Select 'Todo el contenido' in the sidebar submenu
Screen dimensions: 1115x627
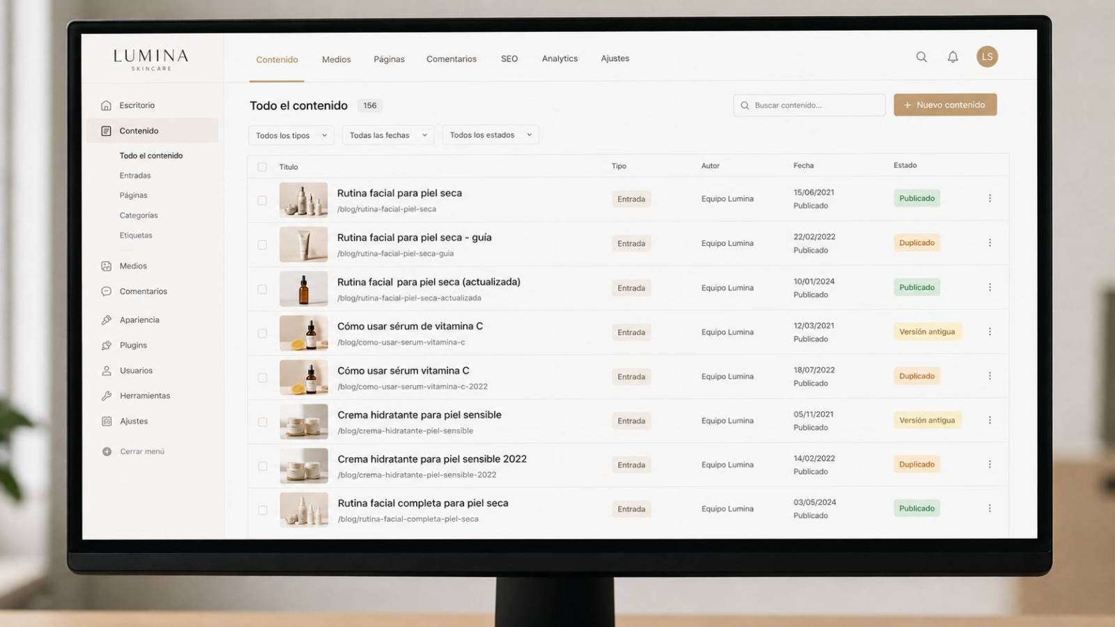click(x=151, y=156)
